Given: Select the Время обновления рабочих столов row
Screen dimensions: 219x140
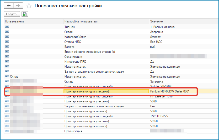Looking at the screenshot, I should pos(90,52).
